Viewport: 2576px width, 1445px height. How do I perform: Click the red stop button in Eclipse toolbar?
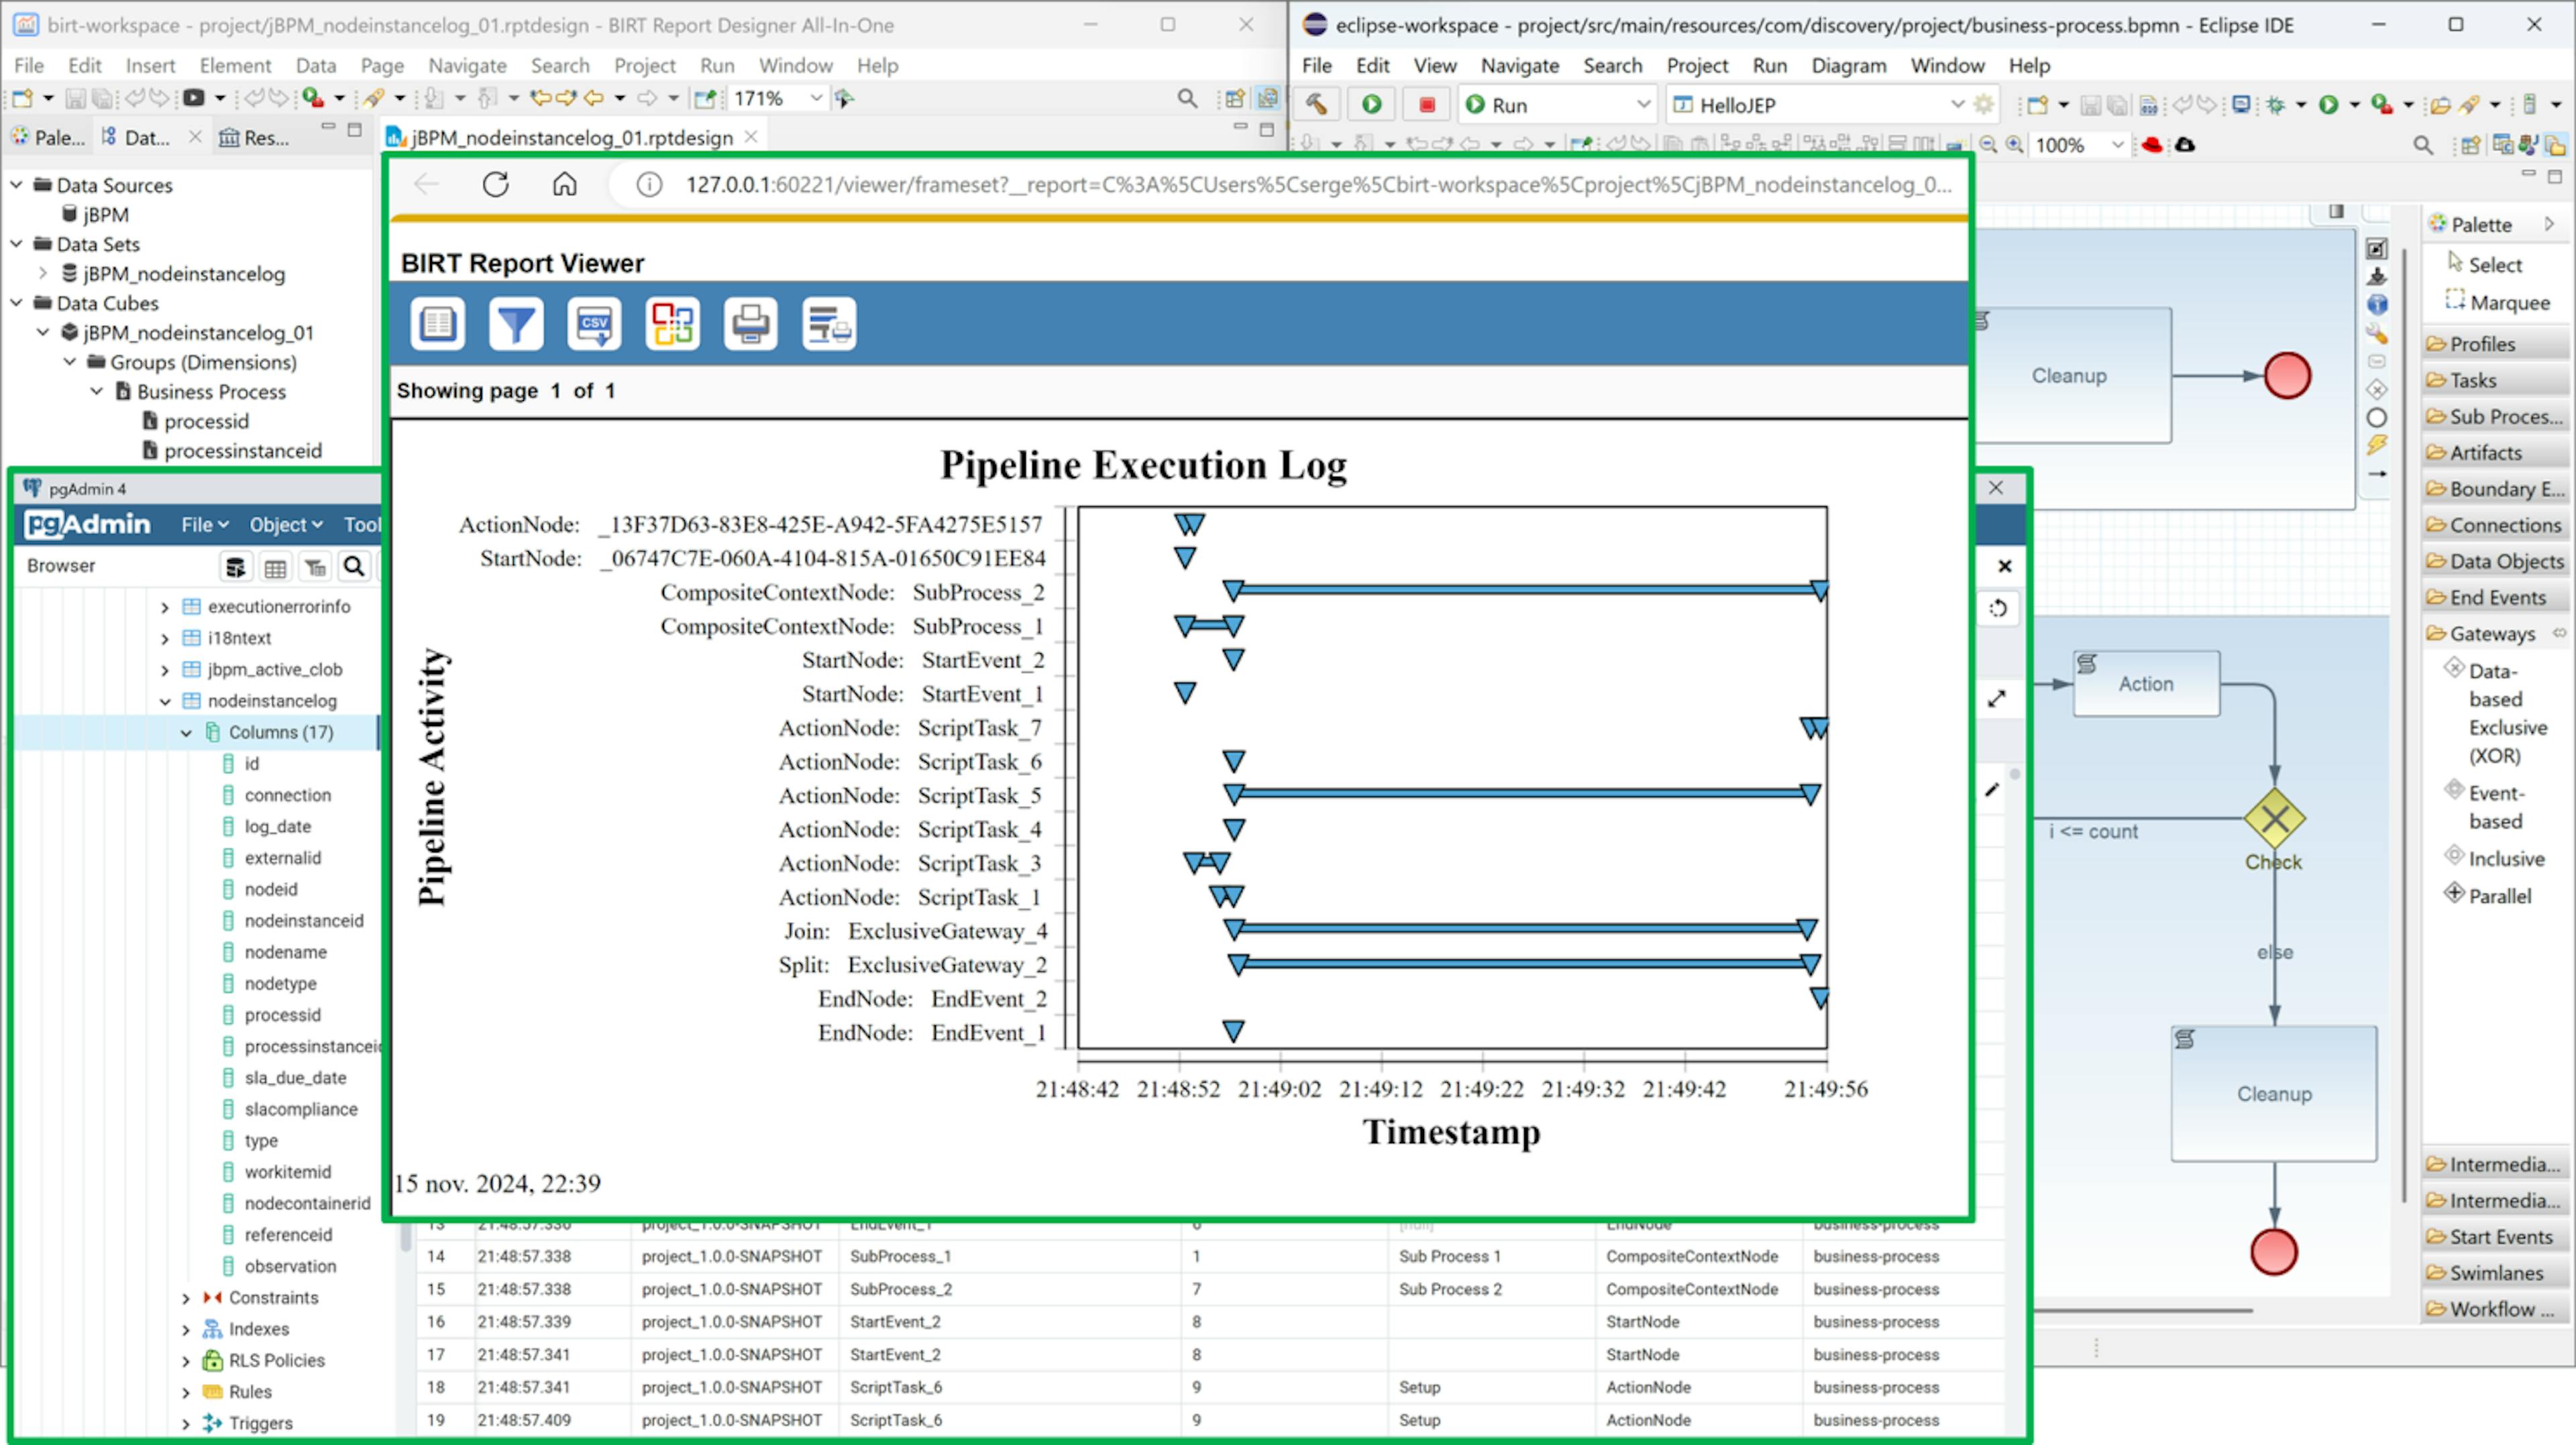click(1427, 105)
